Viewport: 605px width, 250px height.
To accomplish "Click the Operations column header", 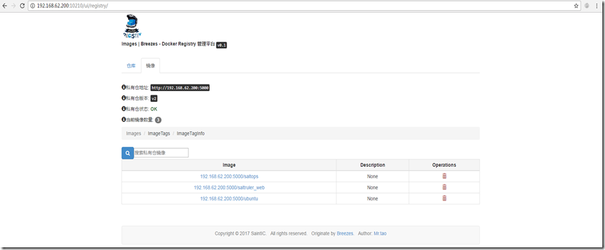I will tap(444, 165).
